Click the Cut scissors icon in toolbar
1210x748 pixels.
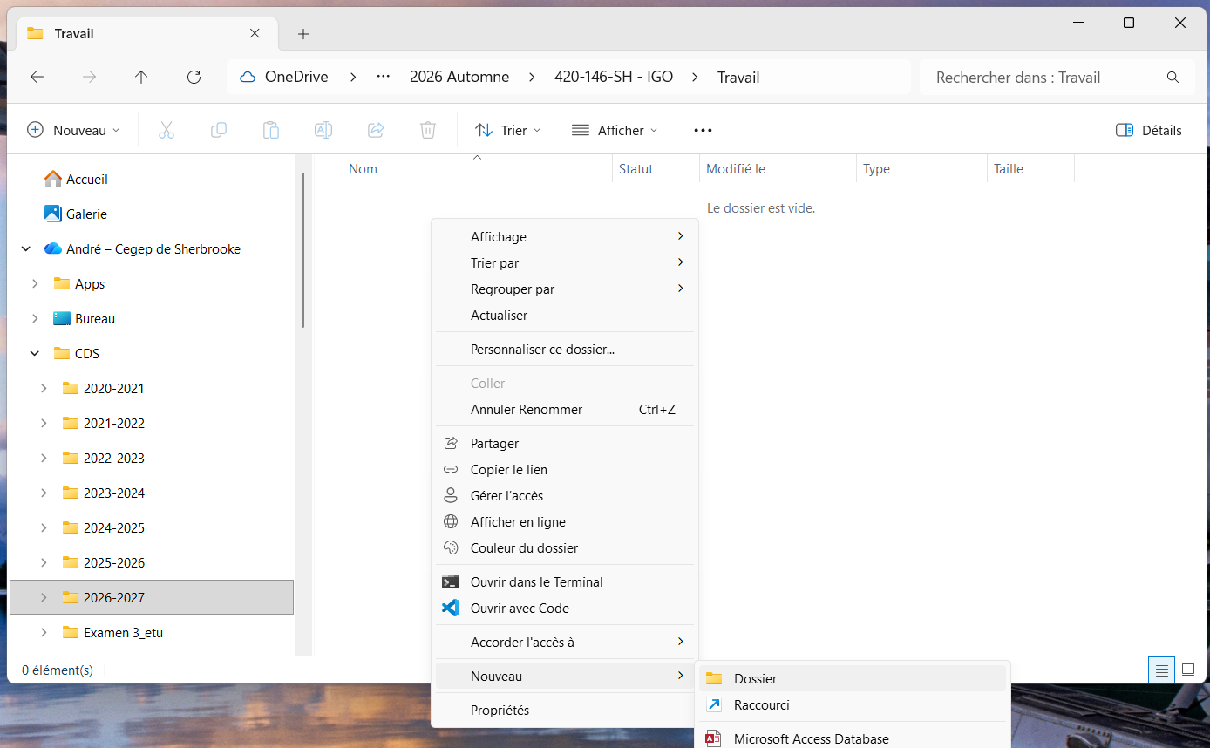click(x=167, y=130)
